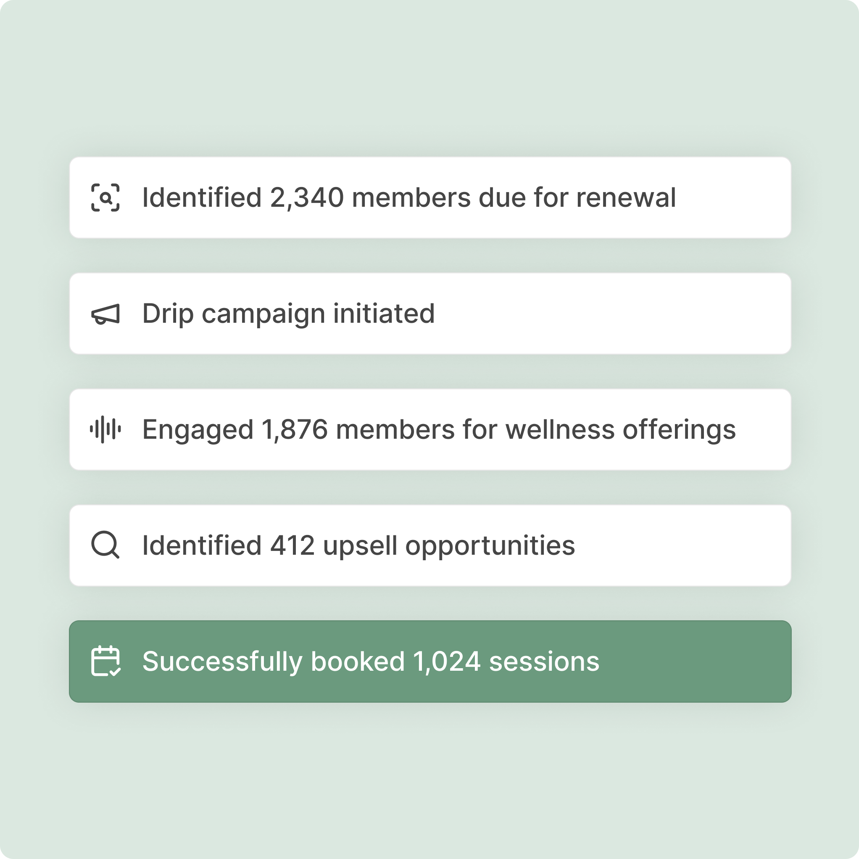Screen dimensions: 859x859
Task: Click the magnifying glass icon for upsell
Action: pyautogui.click(x=105, y=545)
